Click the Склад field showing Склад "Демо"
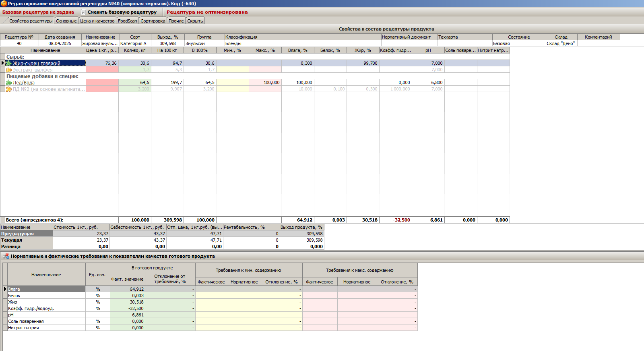The height and width of the screenshot is (351, 644). [561, 43]
